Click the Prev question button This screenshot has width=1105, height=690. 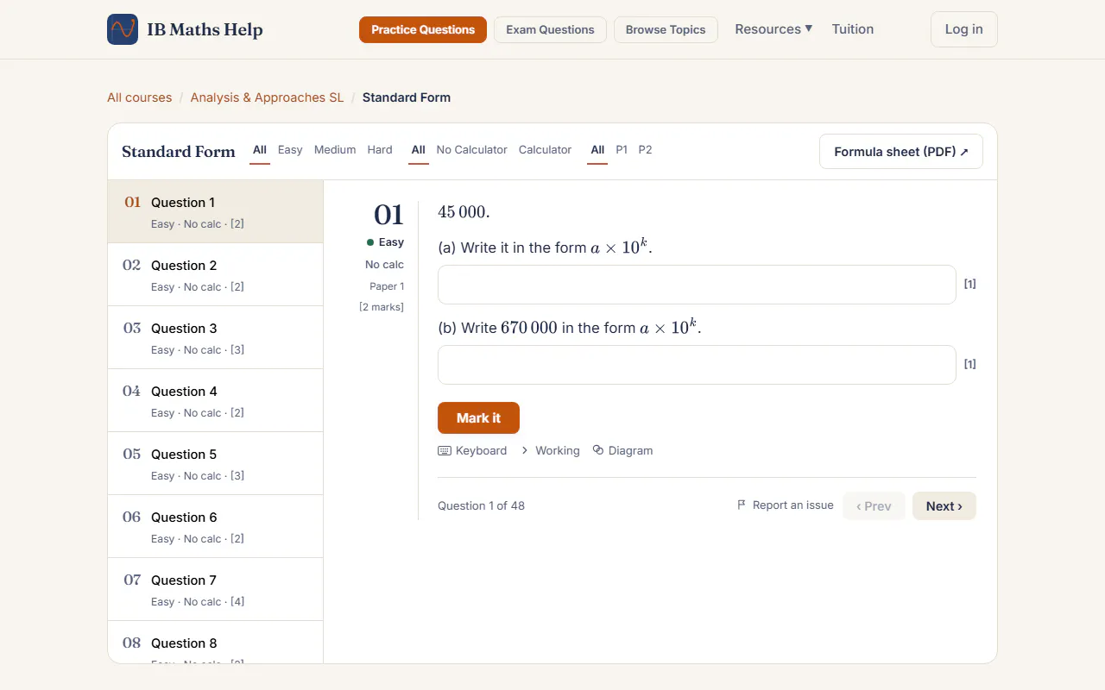tap(874, 506)
